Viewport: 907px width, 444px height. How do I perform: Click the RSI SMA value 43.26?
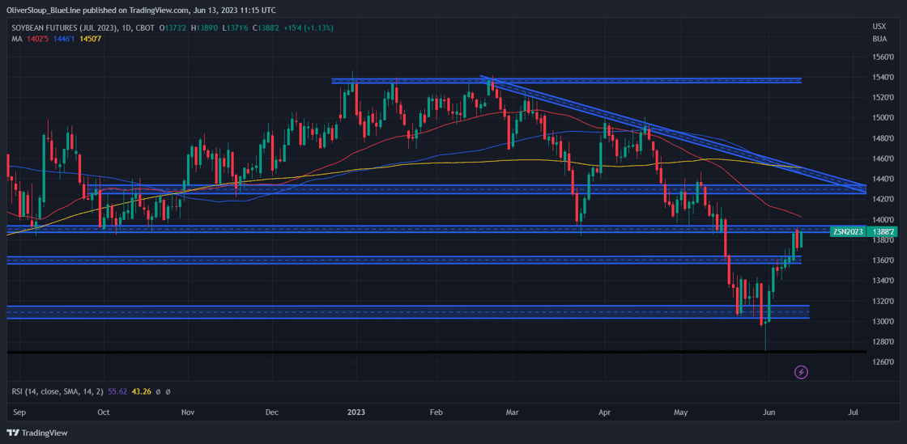pyautogui.click(x=141, y=391)
